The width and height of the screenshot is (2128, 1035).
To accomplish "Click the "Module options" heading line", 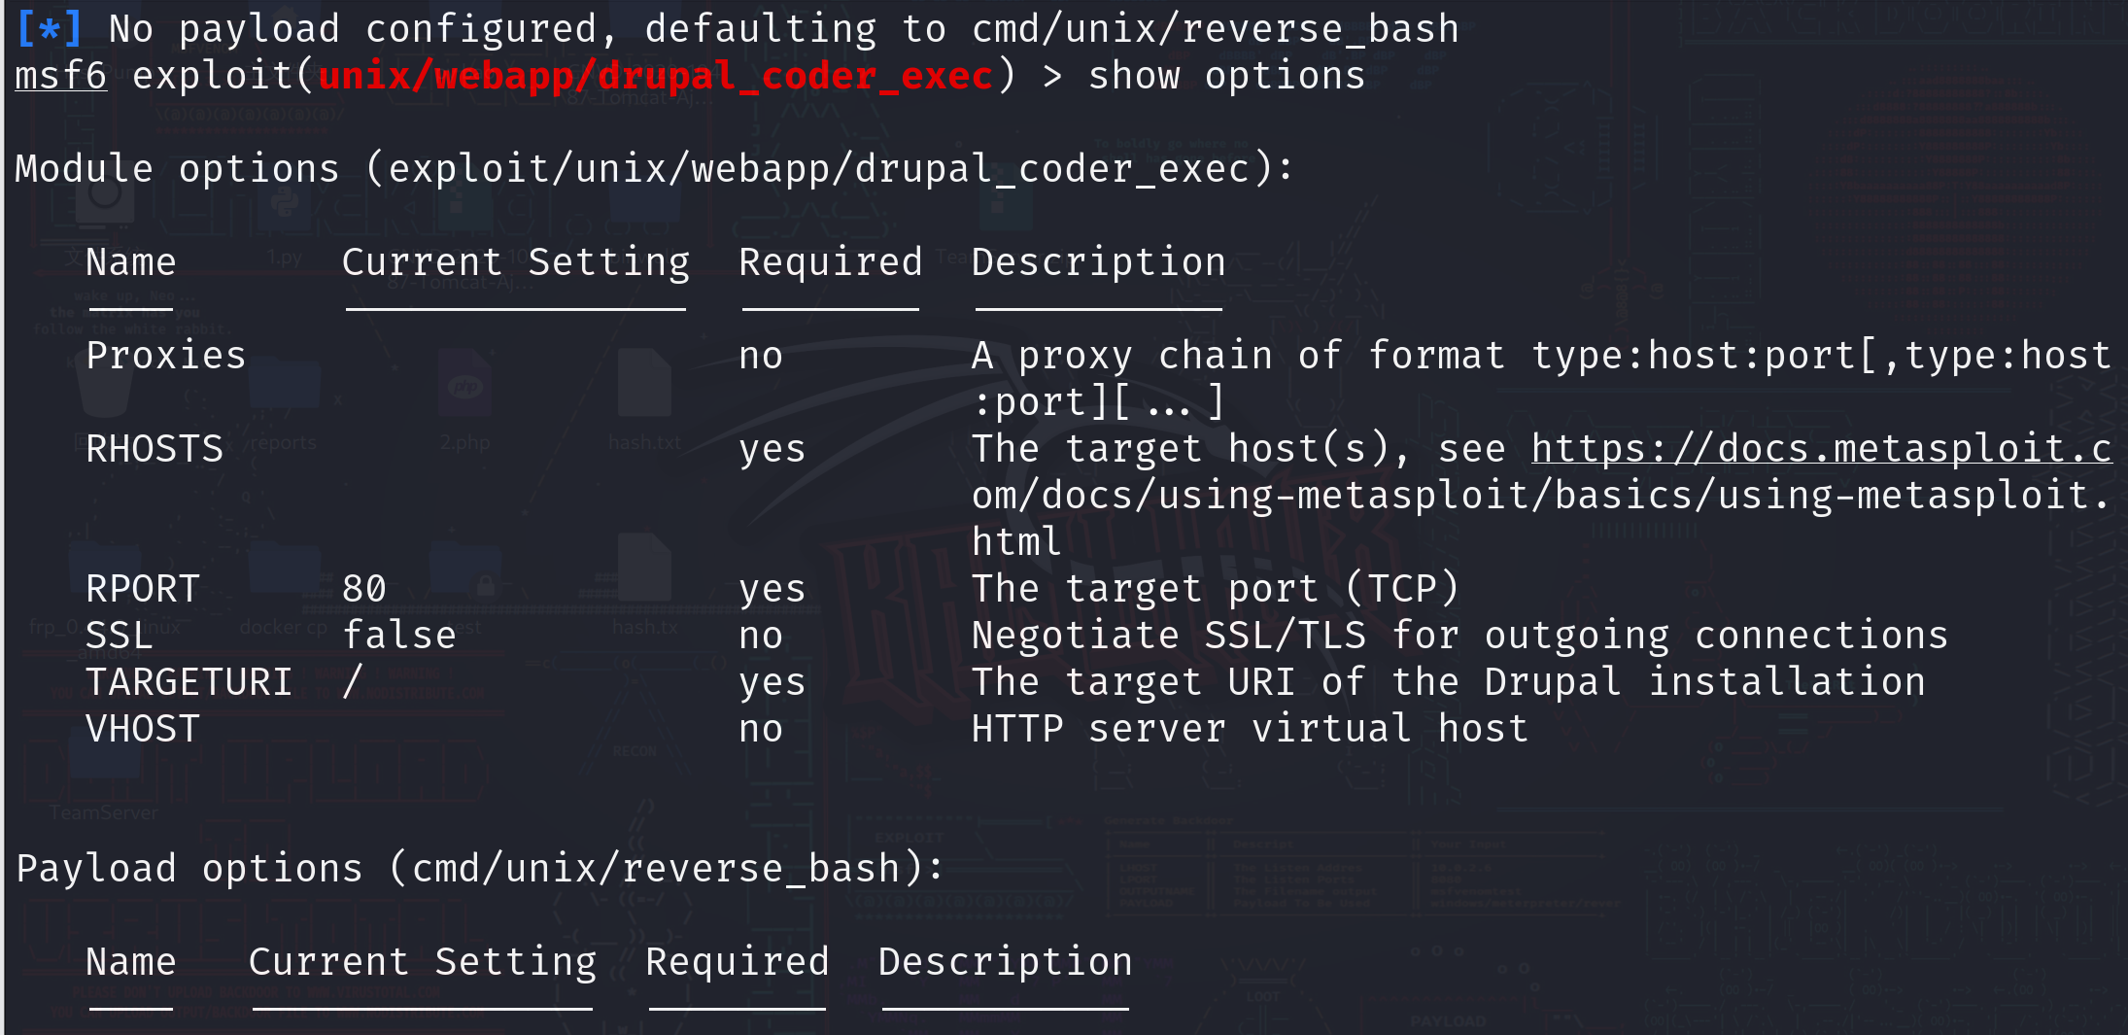I will click(x=654, y=169).
